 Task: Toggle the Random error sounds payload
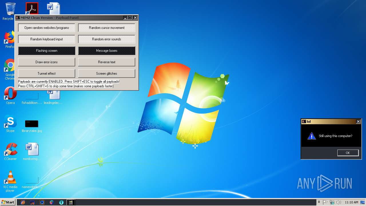click(107, 39)
